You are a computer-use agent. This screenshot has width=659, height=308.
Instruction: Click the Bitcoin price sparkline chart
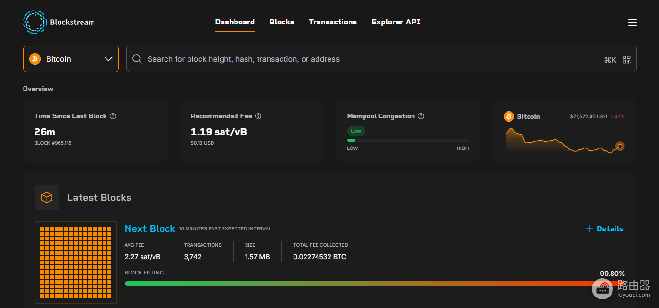565,140
